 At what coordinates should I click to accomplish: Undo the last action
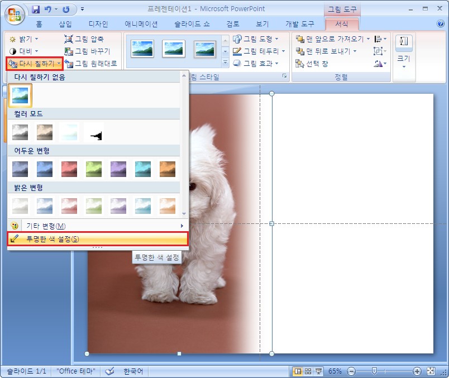47,9
